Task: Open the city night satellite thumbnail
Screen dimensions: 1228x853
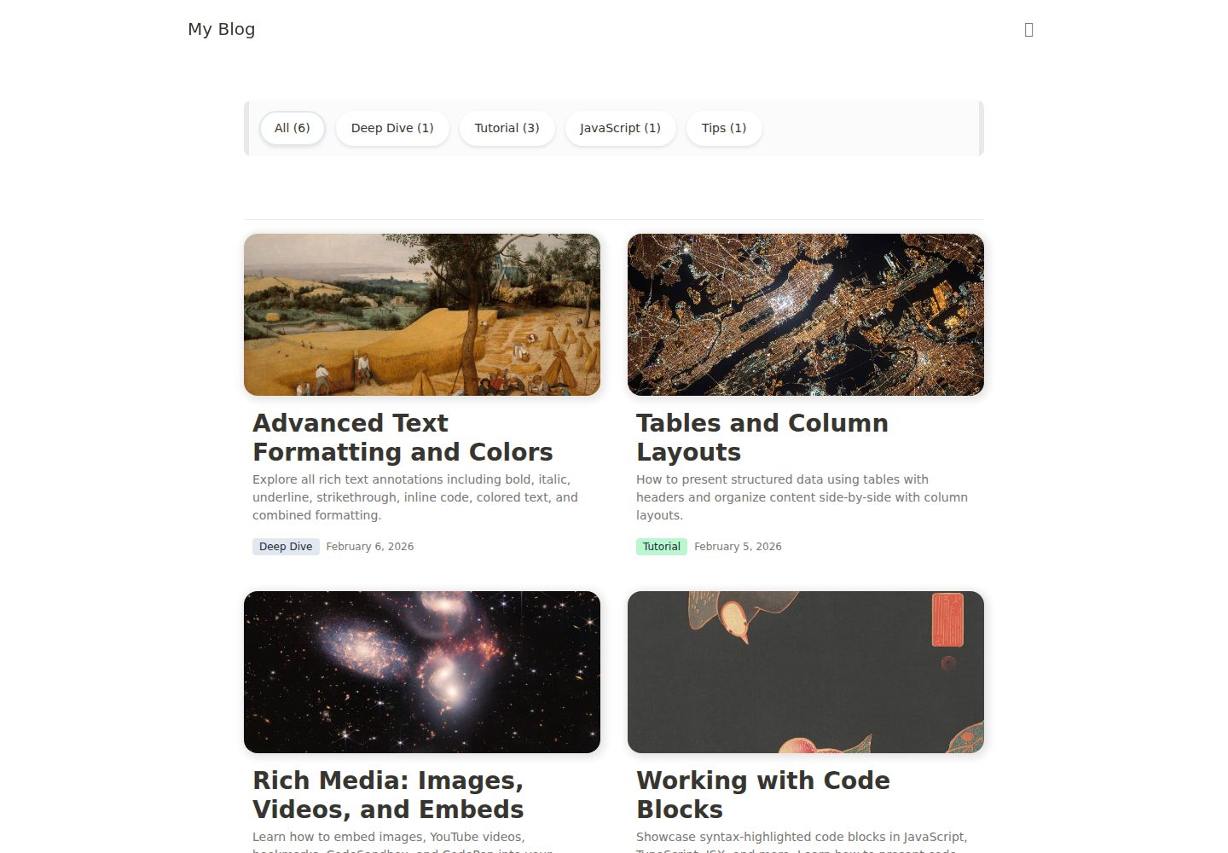Action: (806, 315)
